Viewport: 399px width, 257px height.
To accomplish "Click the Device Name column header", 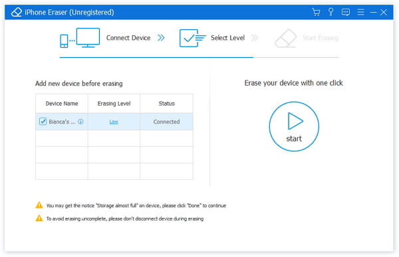I will (x=62, y=104).
